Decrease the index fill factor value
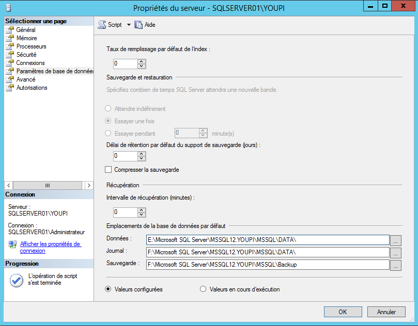This screenshot has height=326, width=418. pyautogui.click(x=142, y=66)
